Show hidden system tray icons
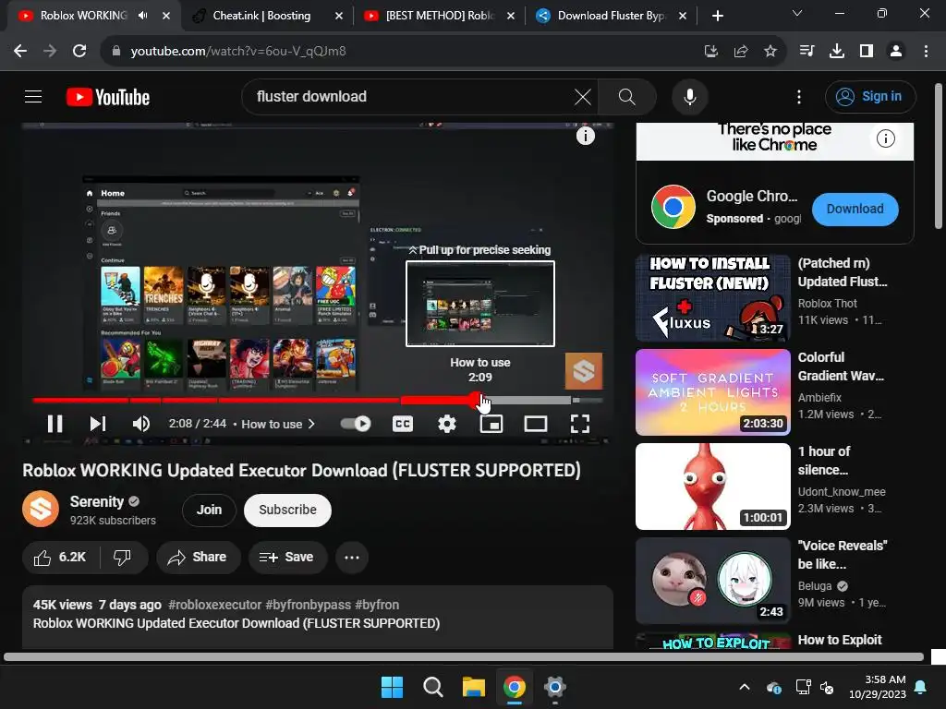This screenshot has width=946, height=709. [745, 687]
